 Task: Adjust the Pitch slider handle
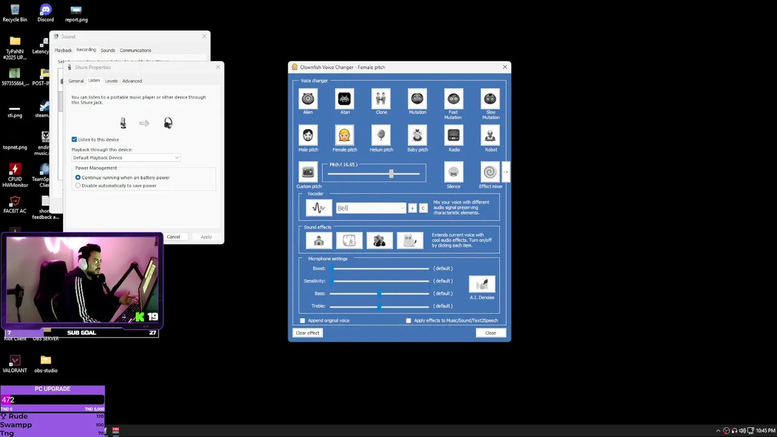[x=391, y=174]
